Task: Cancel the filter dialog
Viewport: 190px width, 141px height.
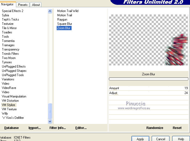Action: tap(160, 139)
